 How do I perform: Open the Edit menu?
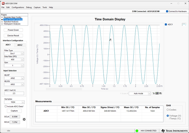[x=8, y=7]
